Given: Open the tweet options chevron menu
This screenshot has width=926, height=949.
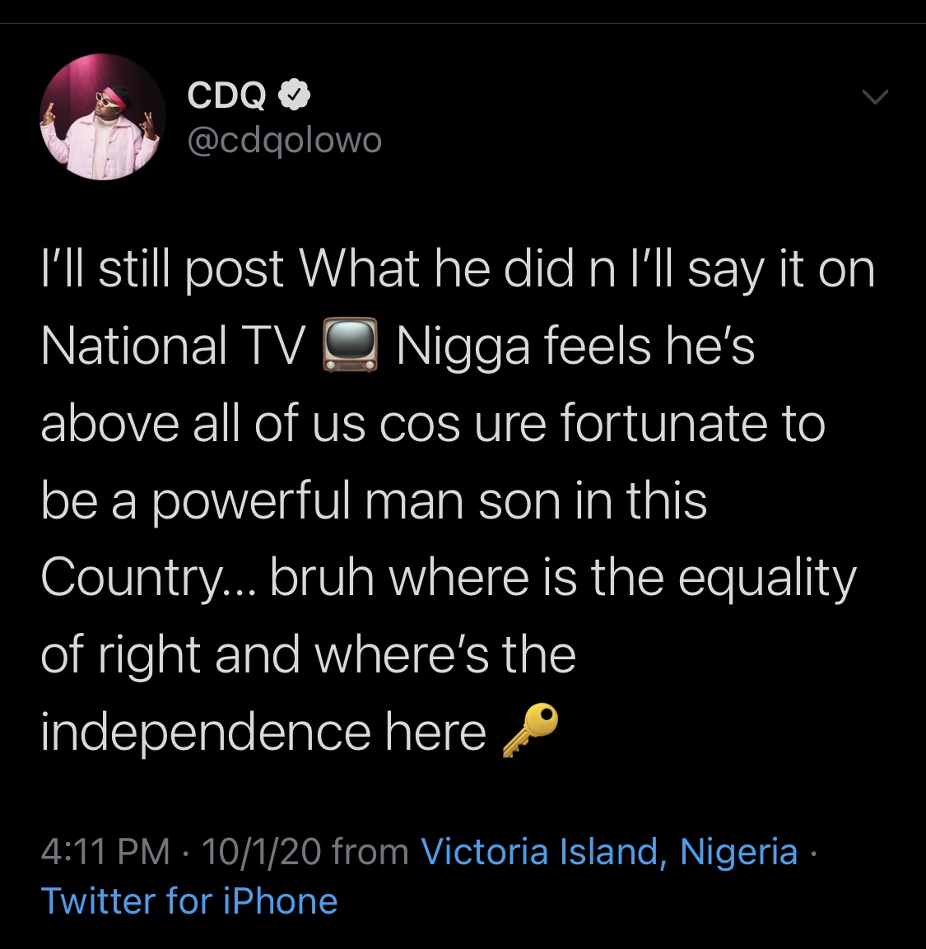Looking at the screenshot, I should click(x=874, y=98).
